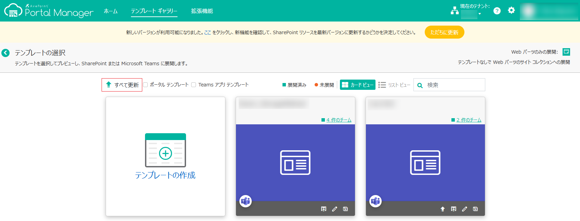580x221 pixels.
Task: Open the 4 件のチーム link
Action: (x=339, y=120)
